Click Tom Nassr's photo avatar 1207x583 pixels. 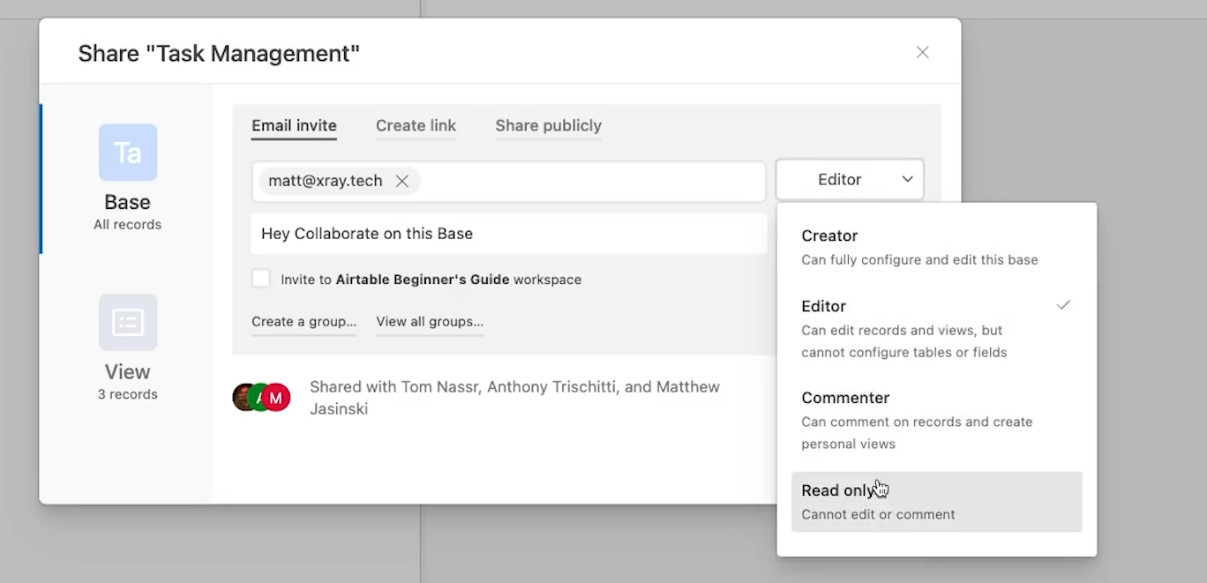(x=243, y=398)
